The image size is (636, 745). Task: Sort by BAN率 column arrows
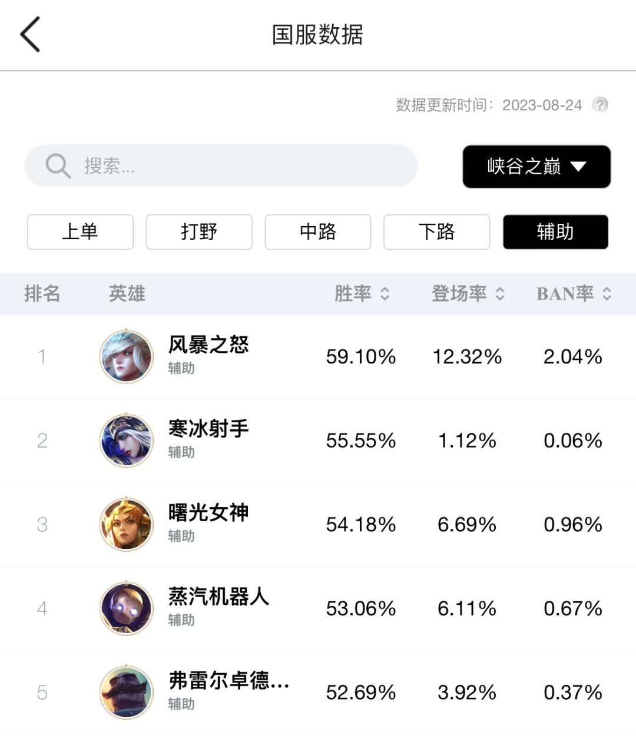click(x=607, y=293)
